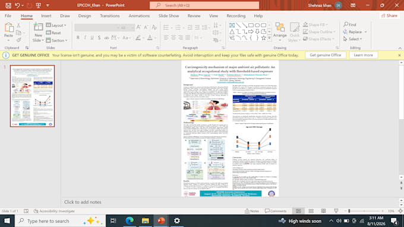This screenshot has height=227, width=404.
Task: Open File Explorer from taskbar
Action: (146, 221)
